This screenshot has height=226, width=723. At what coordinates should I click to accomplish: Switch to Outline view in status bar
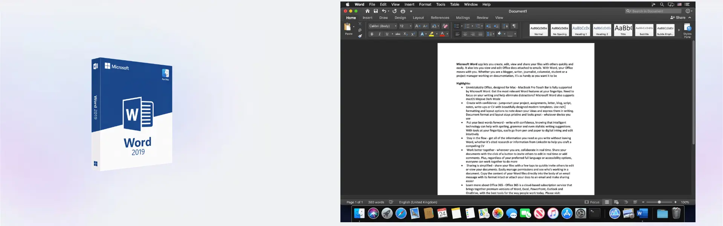(626, 202)
